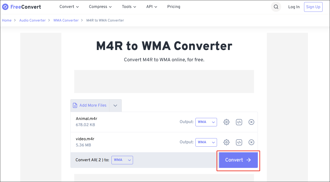This screenshot has width=330, height=182.
Task: Click the 'Convert M4R to WMA online' subtitle
Action: pyautogui.click(x=164, y=60)
